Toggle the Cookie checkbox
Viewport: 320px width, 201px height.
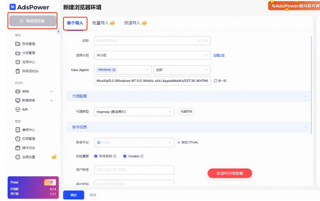point(125,156)
